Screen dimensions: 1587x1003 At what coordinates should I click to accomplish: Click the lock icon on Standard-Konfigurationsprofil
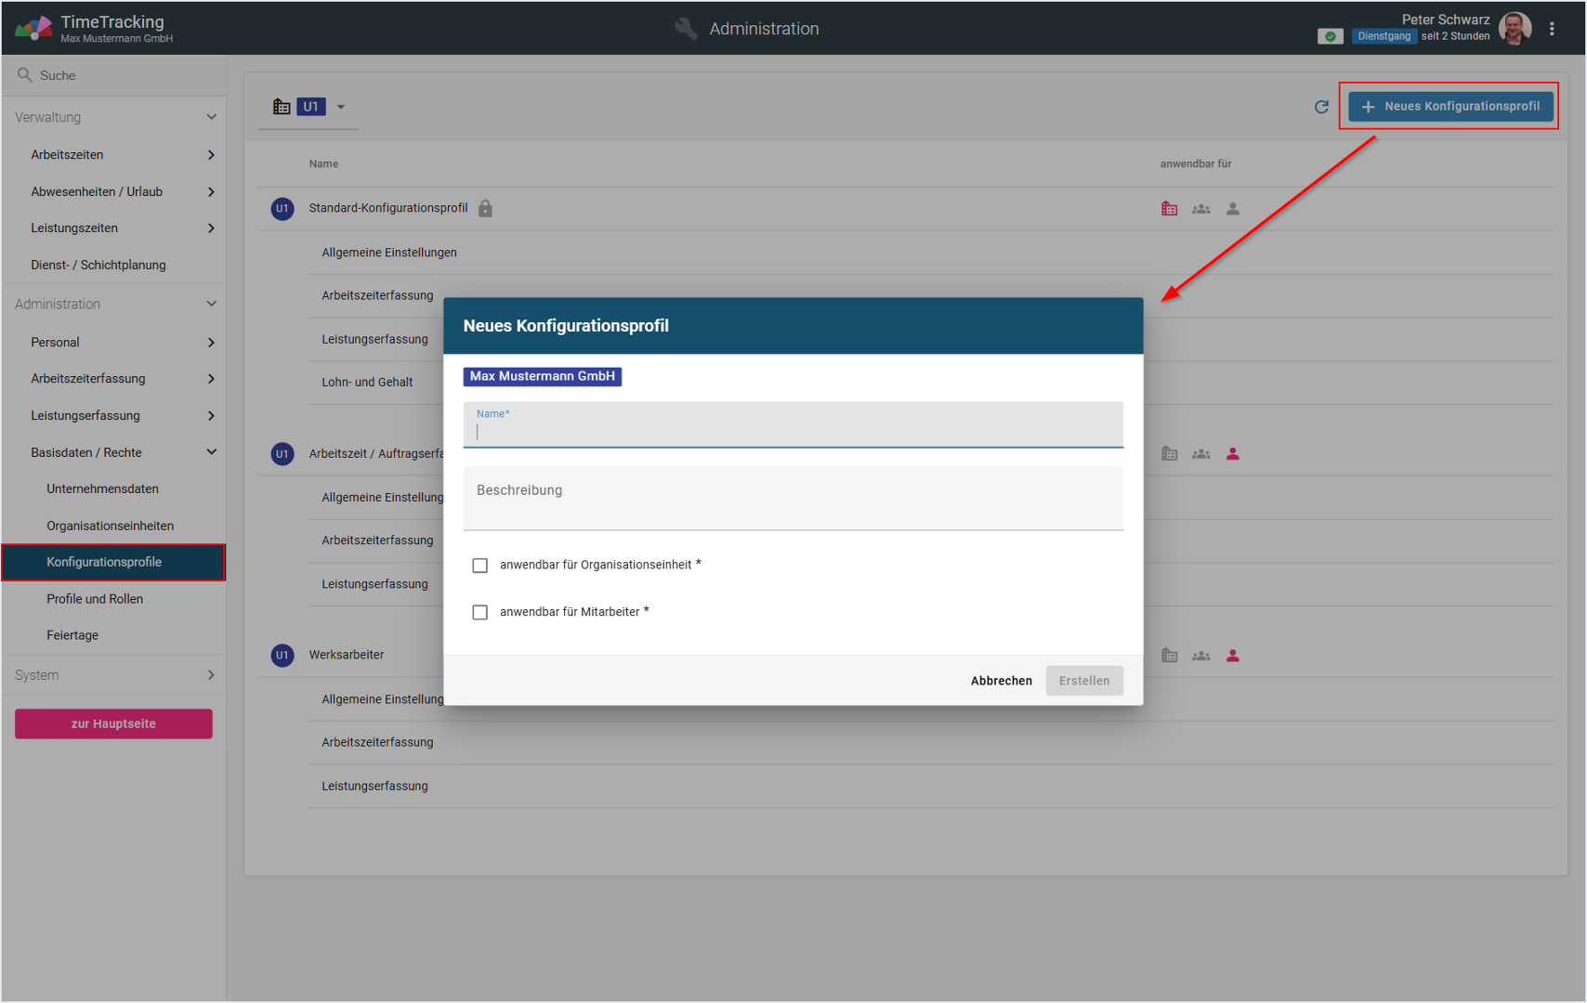[485, 209]
